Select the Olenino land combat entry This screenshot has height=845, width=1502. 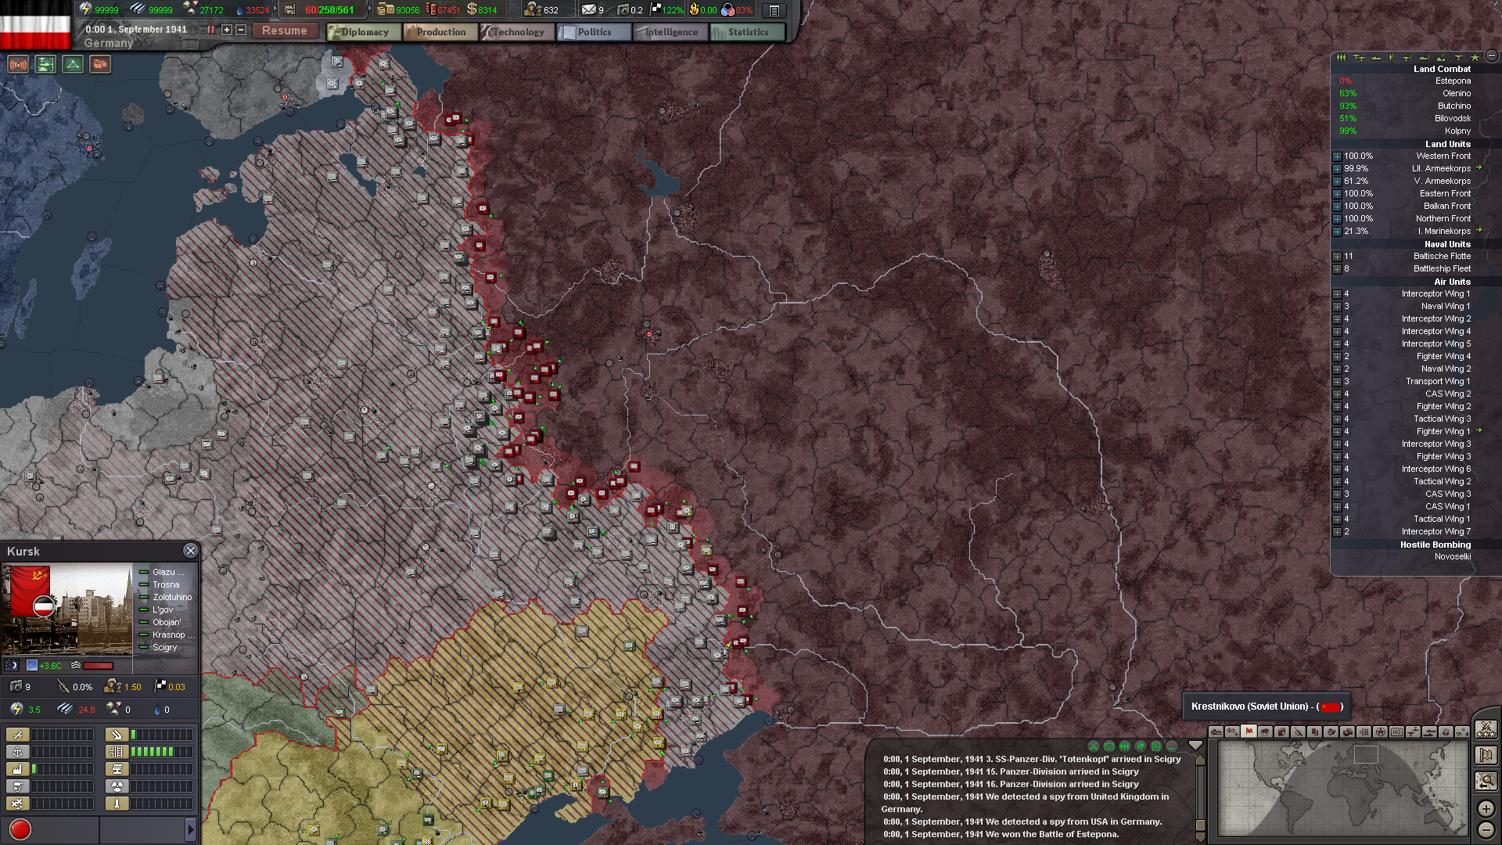(x=1405, y=93)
